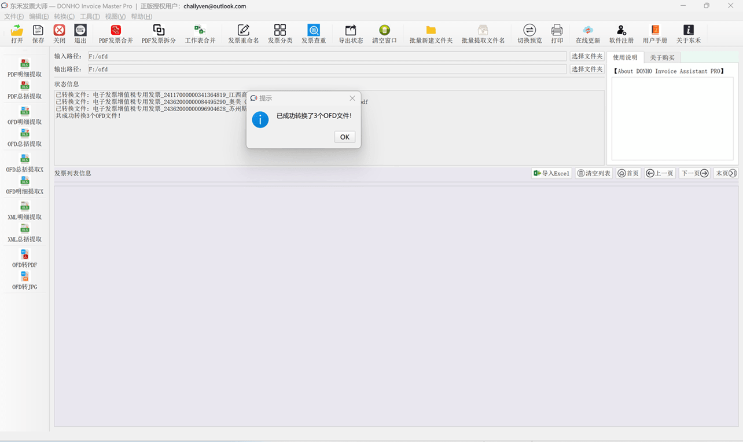Open the 转换(C) menu
Screen dimensions: 743x442
click(x=64, y=16)
